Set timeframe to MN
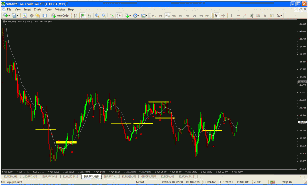 207,15
